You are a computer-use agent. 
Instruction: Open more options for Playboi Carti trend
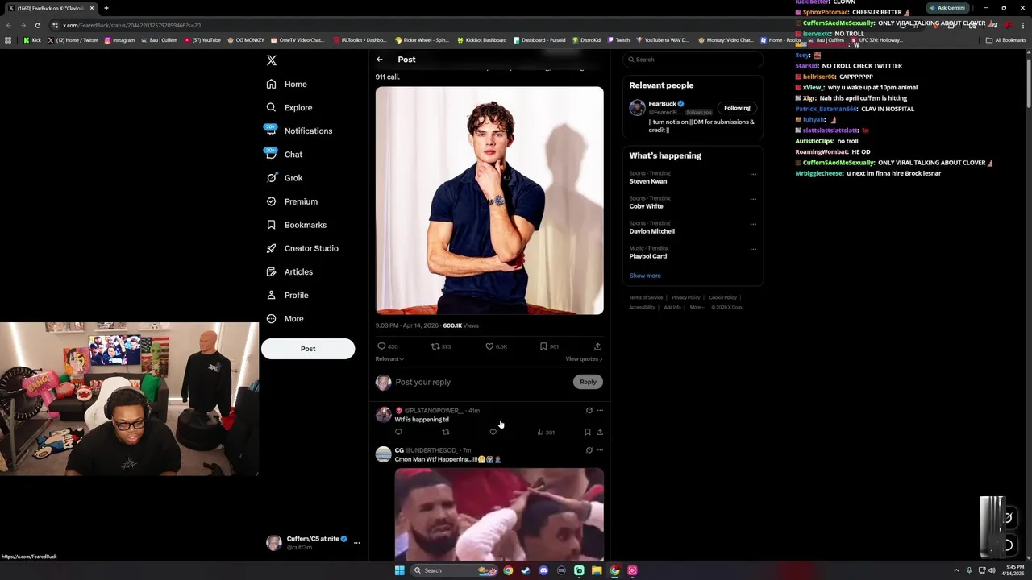pos(753,249)
